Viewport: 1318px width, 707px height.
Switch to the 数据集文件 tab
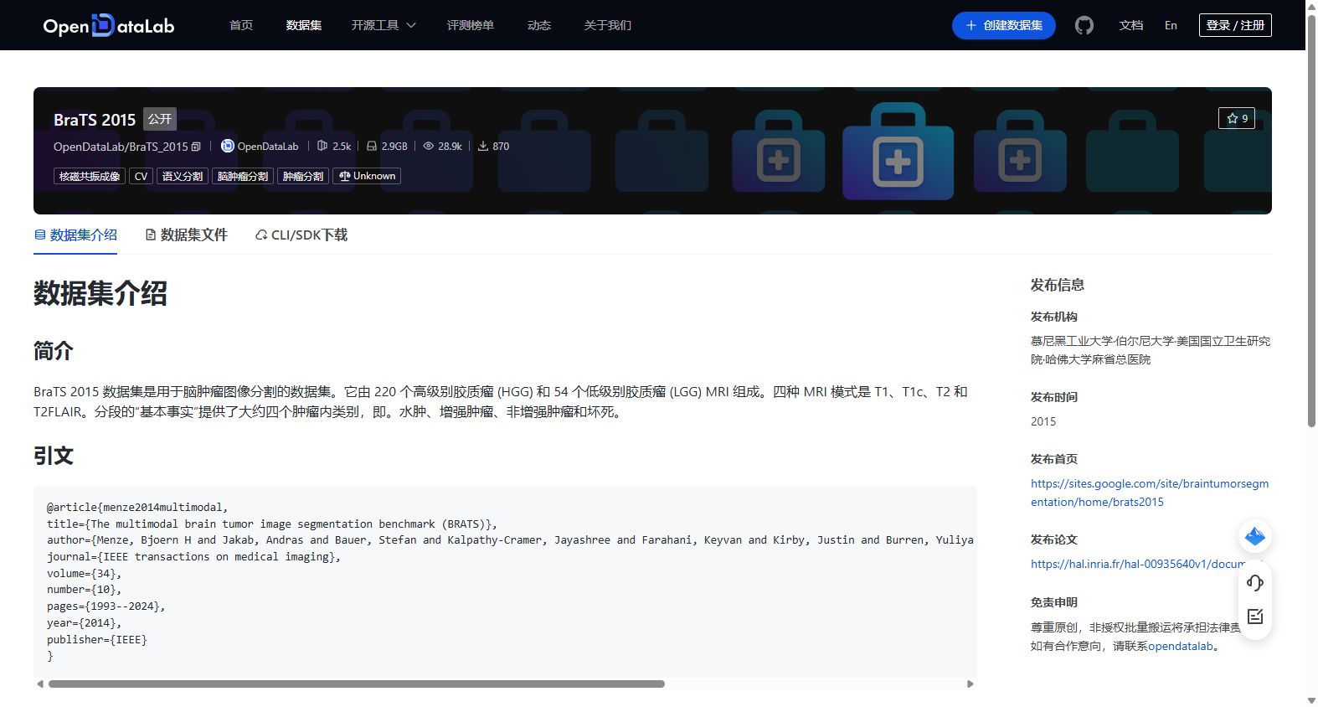(x=186, y=235)
